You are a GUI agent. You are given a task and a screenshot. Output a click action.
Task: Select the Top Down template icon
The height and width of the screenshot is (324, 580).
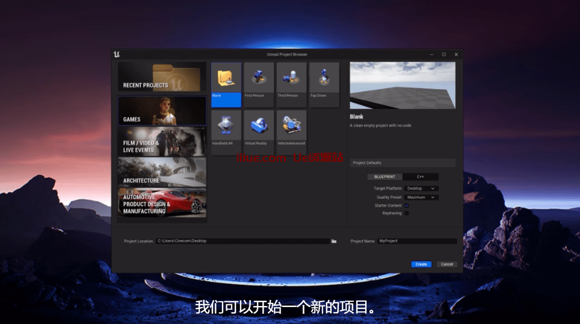pos(324,78)
